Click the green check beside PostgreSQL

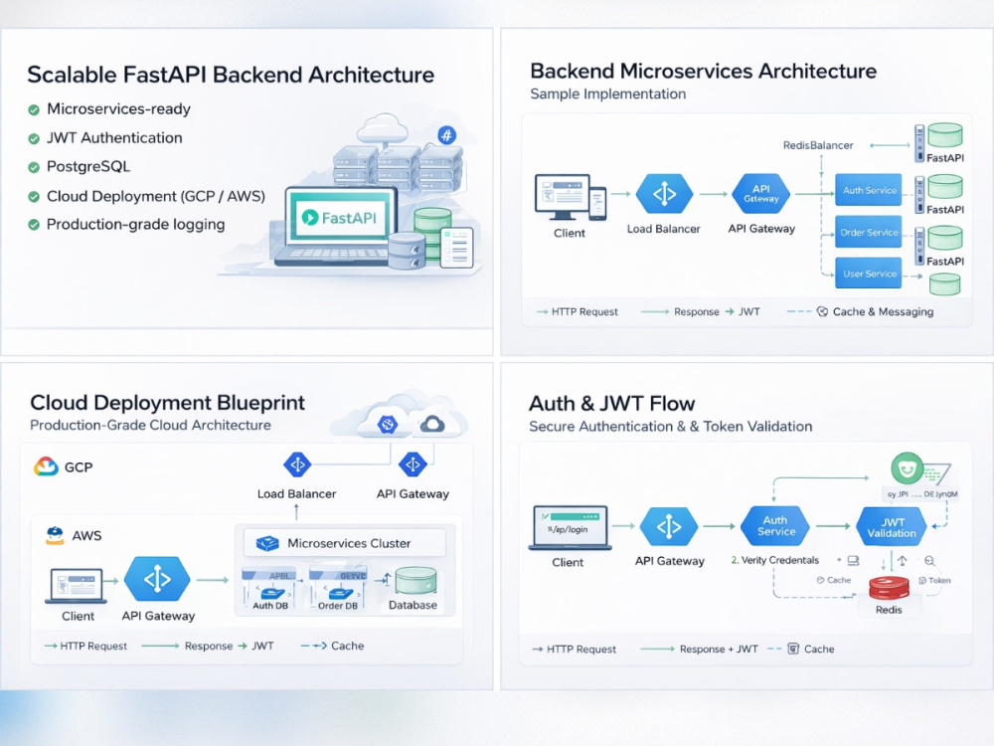point(34,167)
